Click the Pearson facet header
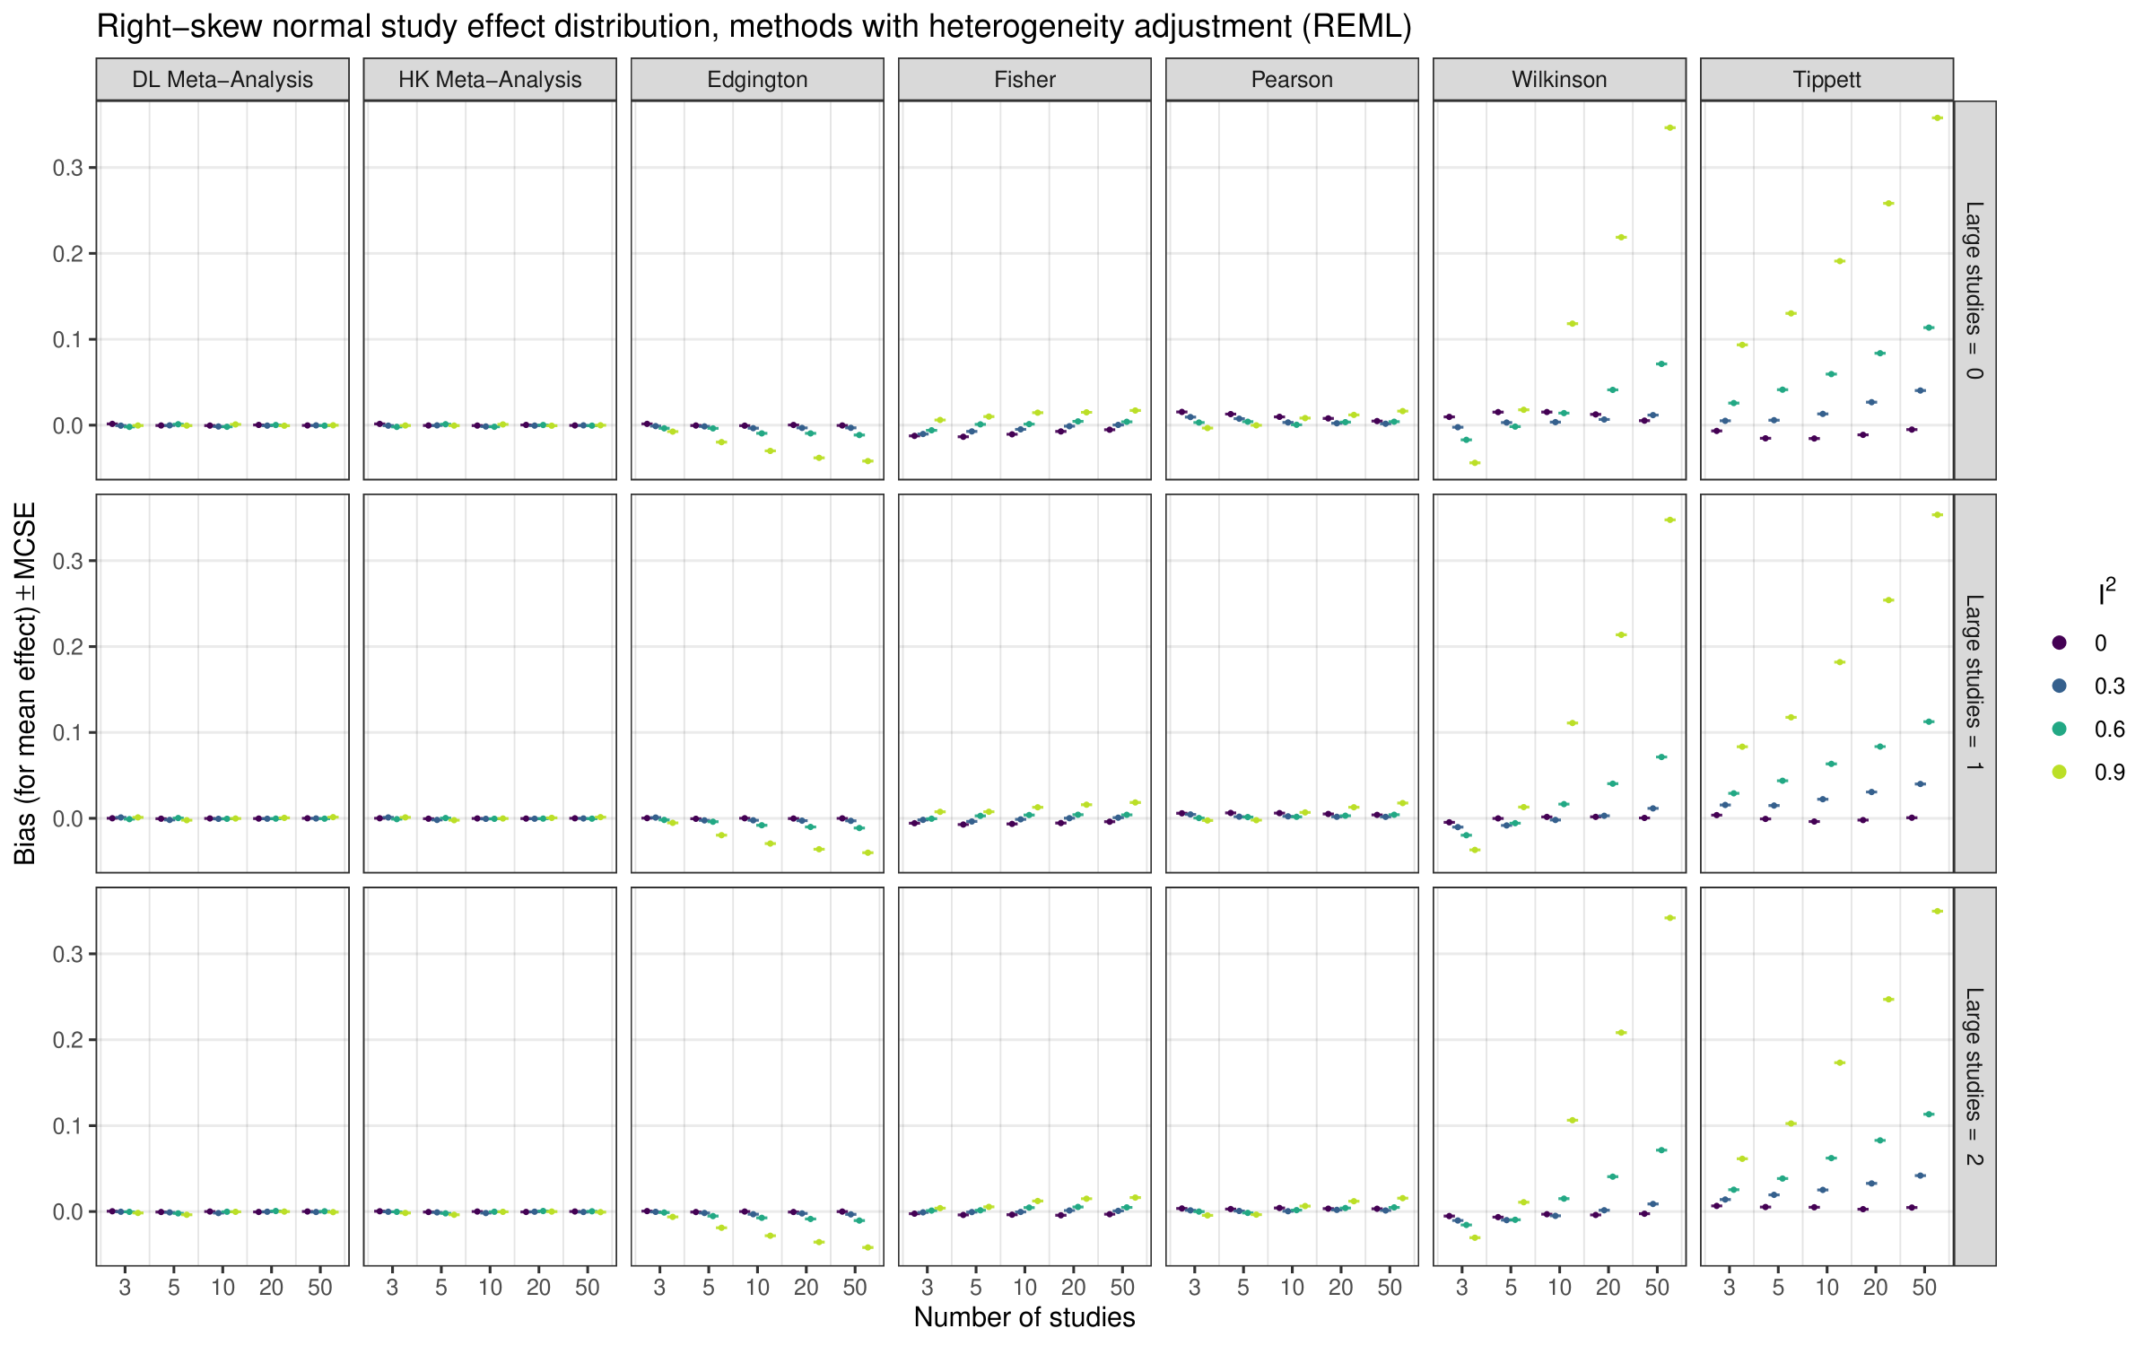Viewport: 2153px width, 1346px height. pyautogui.click(x=1292, y=80)
